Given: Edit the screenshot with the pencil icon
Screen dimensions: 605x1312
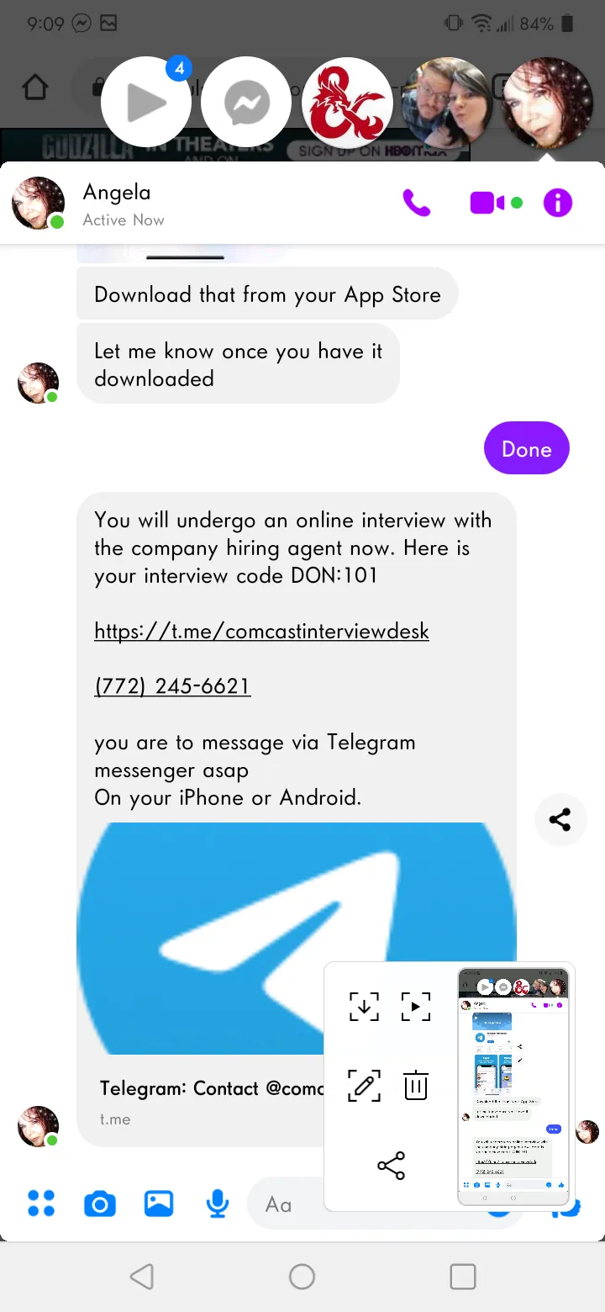Looking at the screenshot, I should coord(364,1086).
